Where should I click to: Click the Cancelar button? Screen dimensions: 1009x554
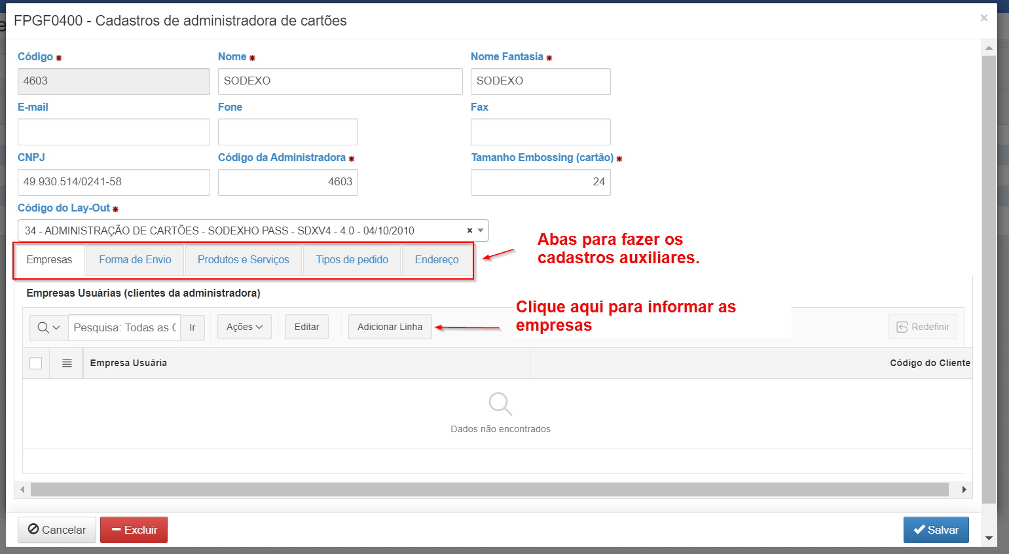click(57, 530)
